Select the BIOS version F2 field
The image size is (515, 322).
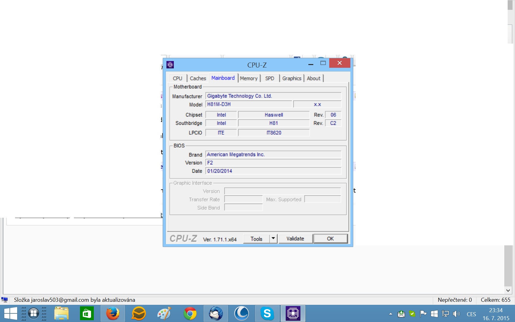point(273,163)
